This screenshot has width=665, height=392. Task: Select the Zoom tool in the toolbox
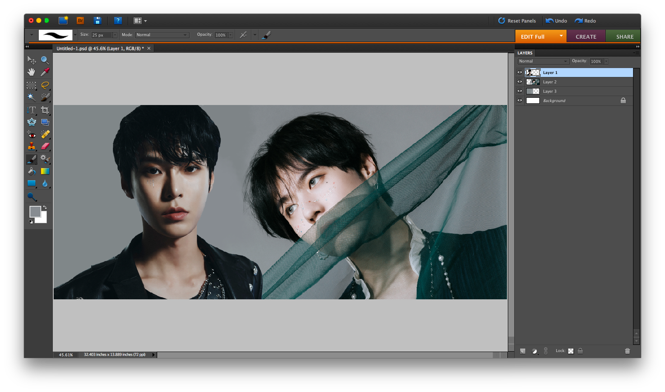point(45,60)
